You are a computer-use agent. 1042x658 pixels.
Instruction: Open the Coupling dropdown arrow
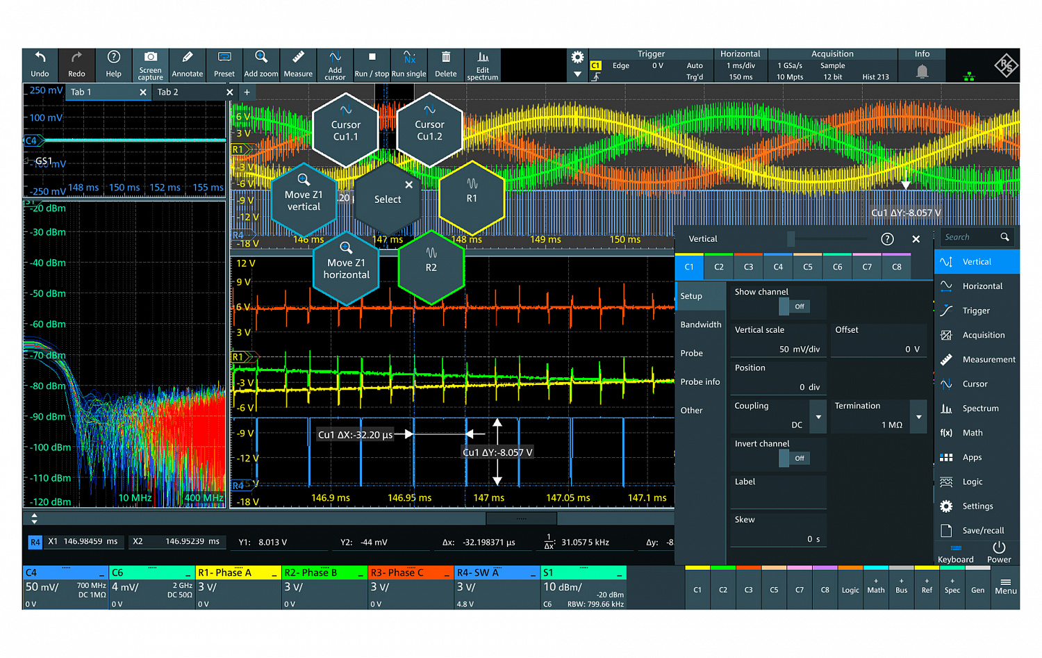pyautogui.click(x=818, y=417)
